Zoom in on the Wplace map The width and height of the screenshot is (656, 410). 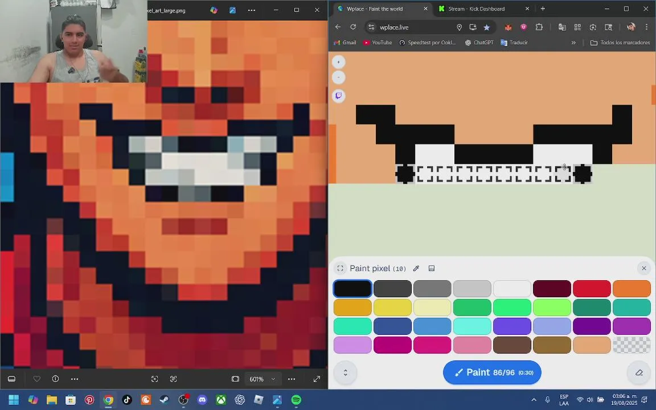pos(338,62)
